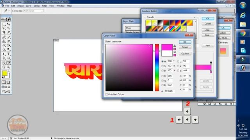Click Save in Gradient Editor
This screenshot has width=250, height=140.
pyautogui.click(x=208, y=35)
